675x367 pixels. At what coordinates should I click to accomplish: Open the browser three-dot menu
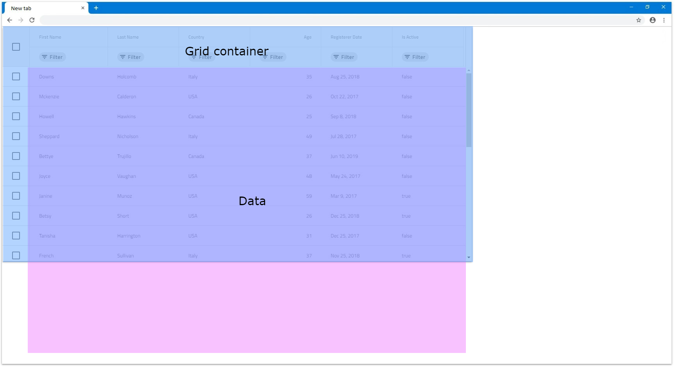click(x=664, y=20)
